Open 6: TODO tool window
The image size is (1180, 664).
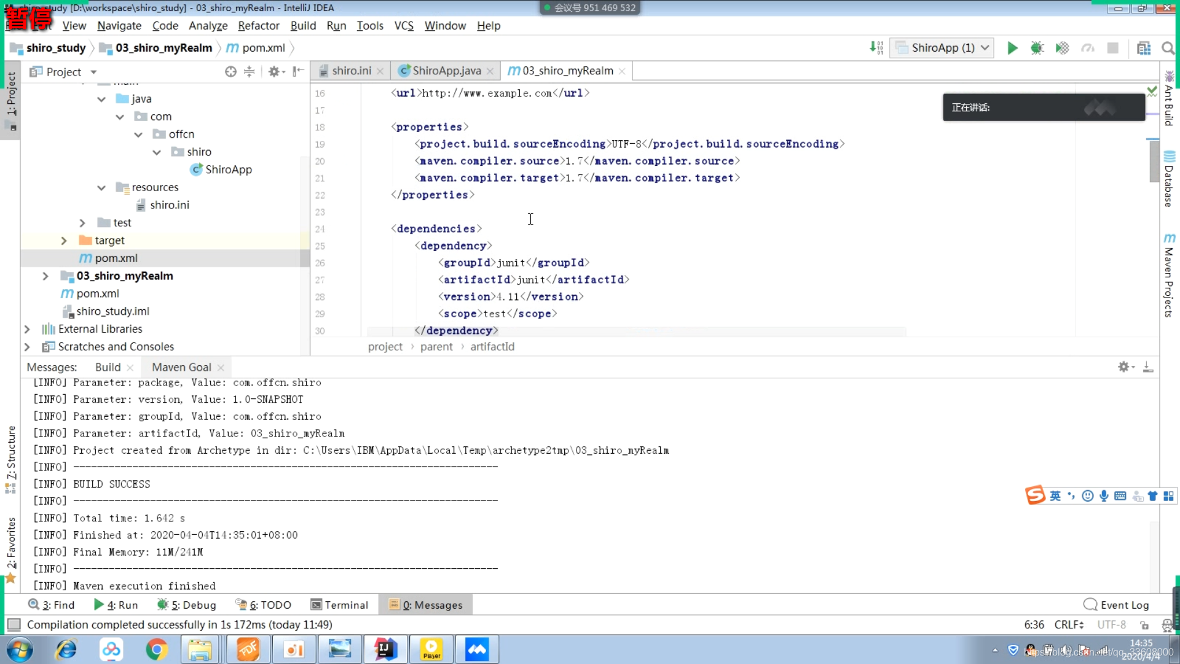pos(264,605)
